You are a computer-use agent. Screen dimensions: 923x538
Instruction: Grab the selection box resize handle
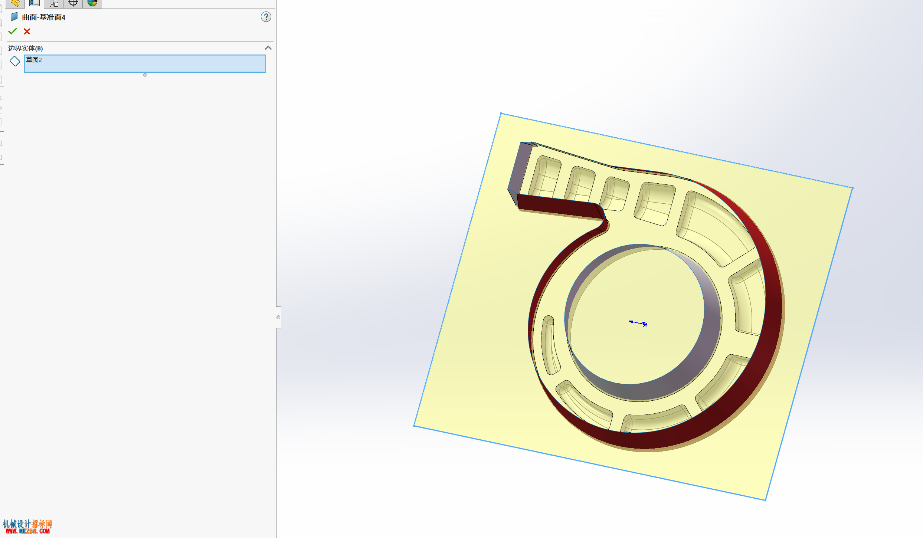tap(145, 75)
